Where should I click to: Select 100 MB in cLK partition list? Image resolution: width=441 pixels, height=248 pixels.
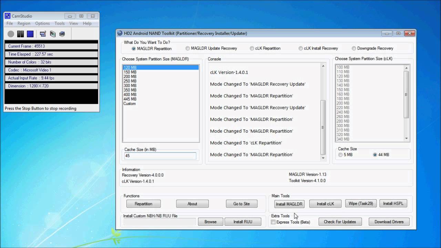point(370,67)
